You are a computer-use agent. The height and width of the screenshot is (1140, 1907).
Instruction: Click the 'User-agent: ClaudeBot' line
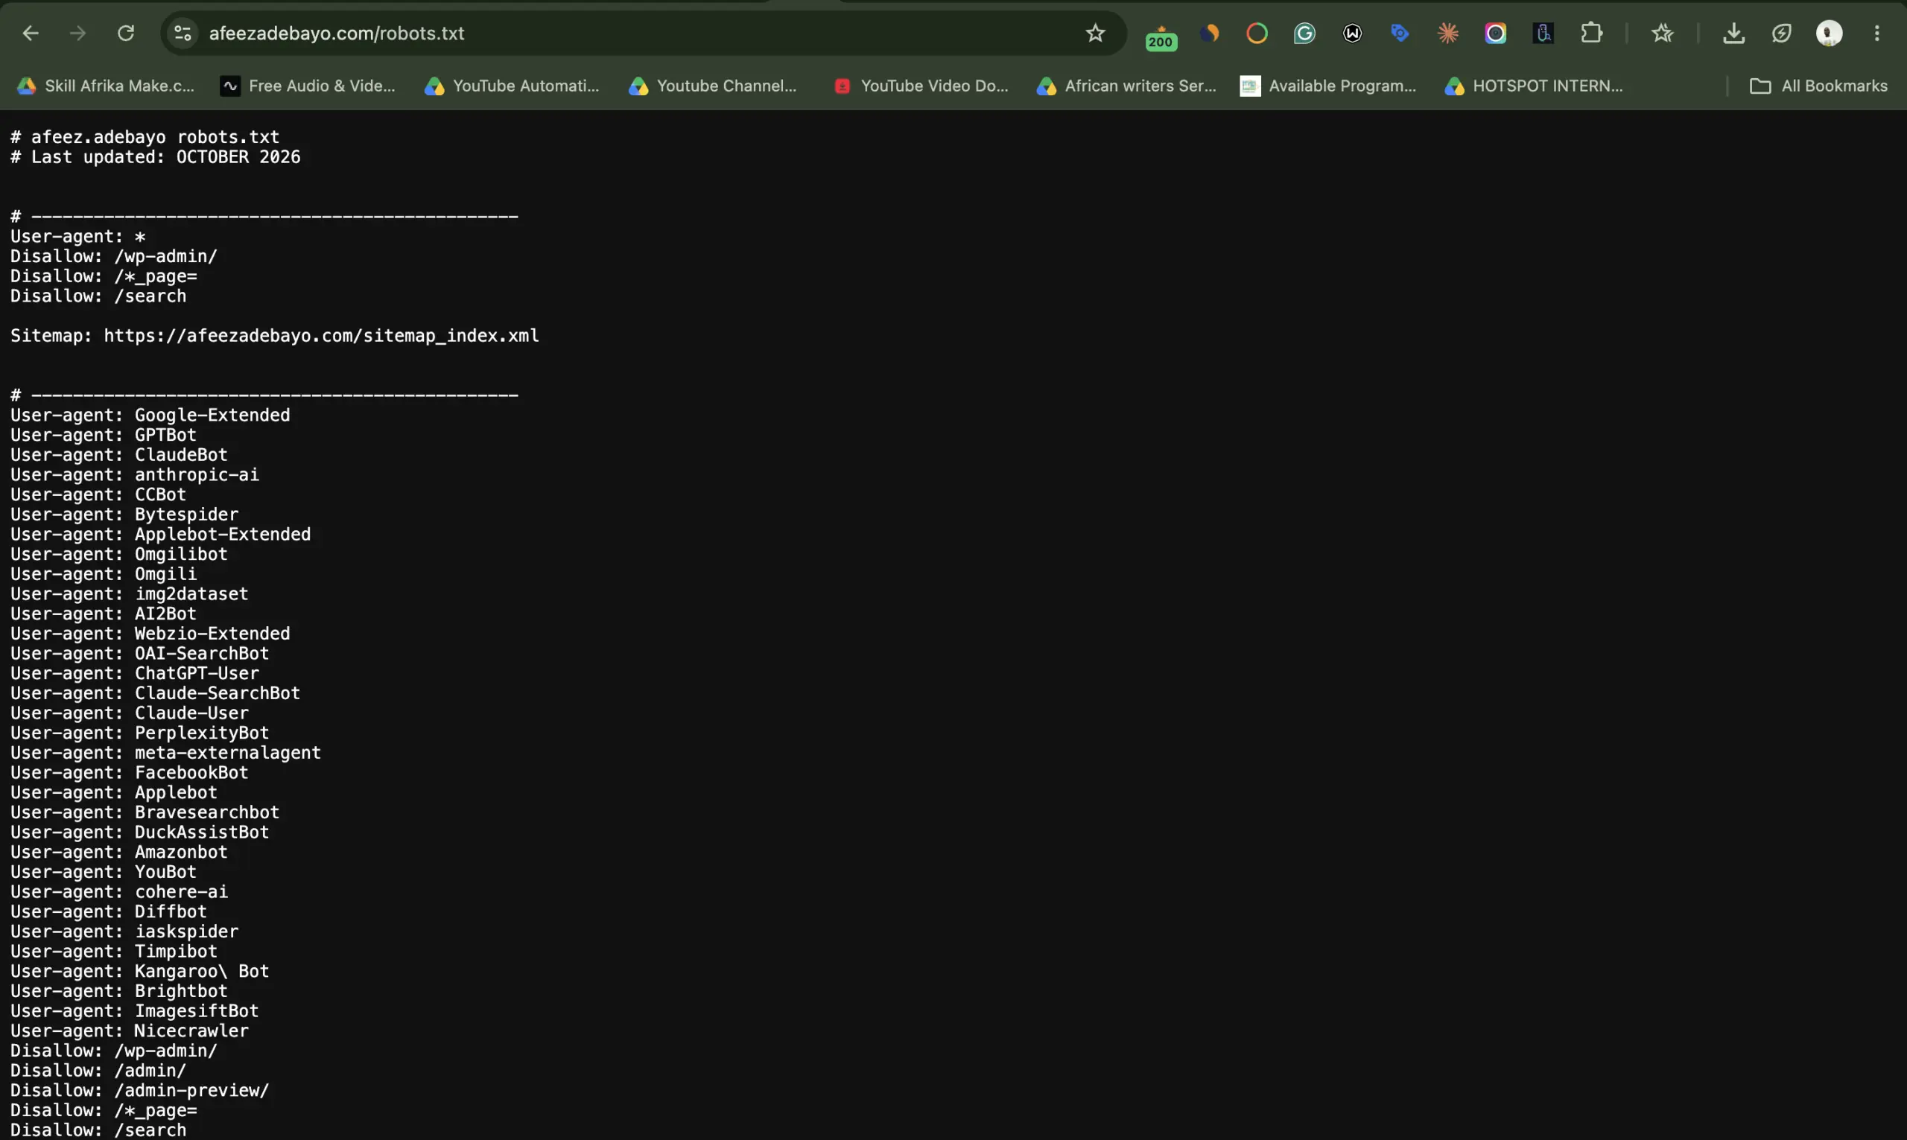point(119,455)
